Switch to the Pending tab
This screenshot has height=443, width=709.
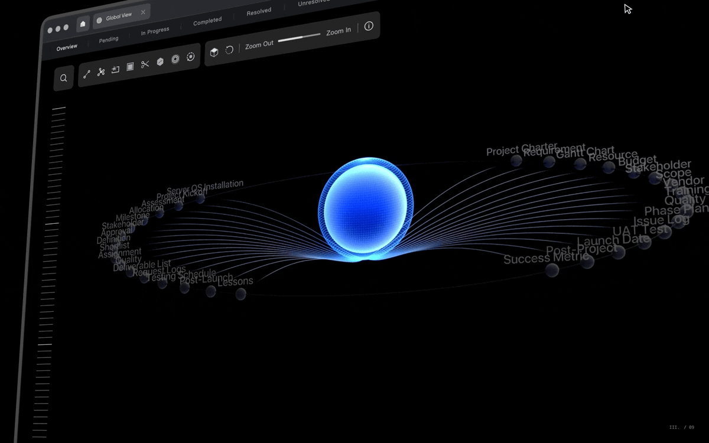[109, 39]
